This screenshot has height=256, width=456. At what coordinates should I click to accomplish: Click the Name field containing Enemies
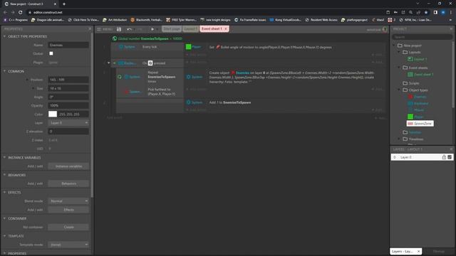pos(68,45)
